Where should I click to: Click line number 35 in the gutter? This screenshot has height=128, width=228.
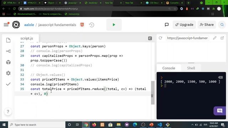tap(22, 89)
